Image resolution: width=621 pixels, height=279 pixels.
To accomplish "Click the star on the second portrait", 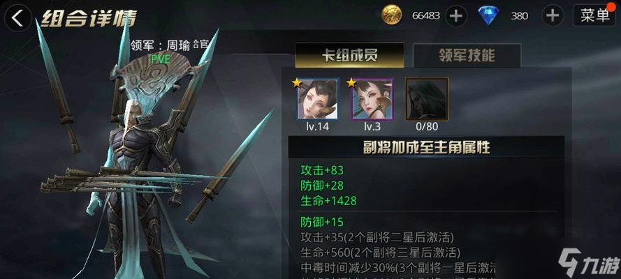I will tap(351, 82).
